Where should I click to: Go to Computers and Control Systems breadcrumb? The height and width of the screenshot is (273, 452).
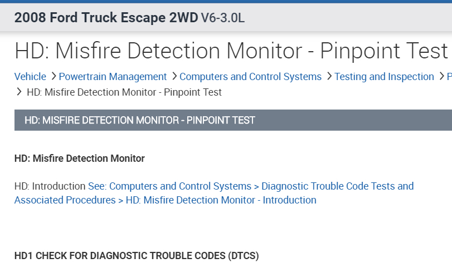[250, 77]
